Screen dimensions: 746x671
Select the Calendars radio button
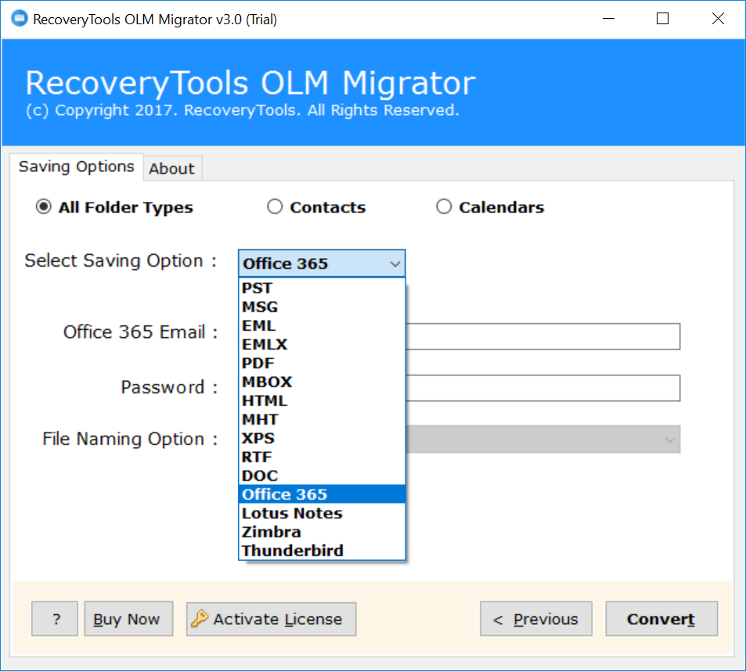click(x=443, y=206)
